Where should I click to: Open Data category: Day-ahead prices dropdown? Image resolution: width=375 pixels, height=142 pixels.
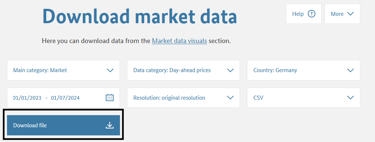coord(183,70)
